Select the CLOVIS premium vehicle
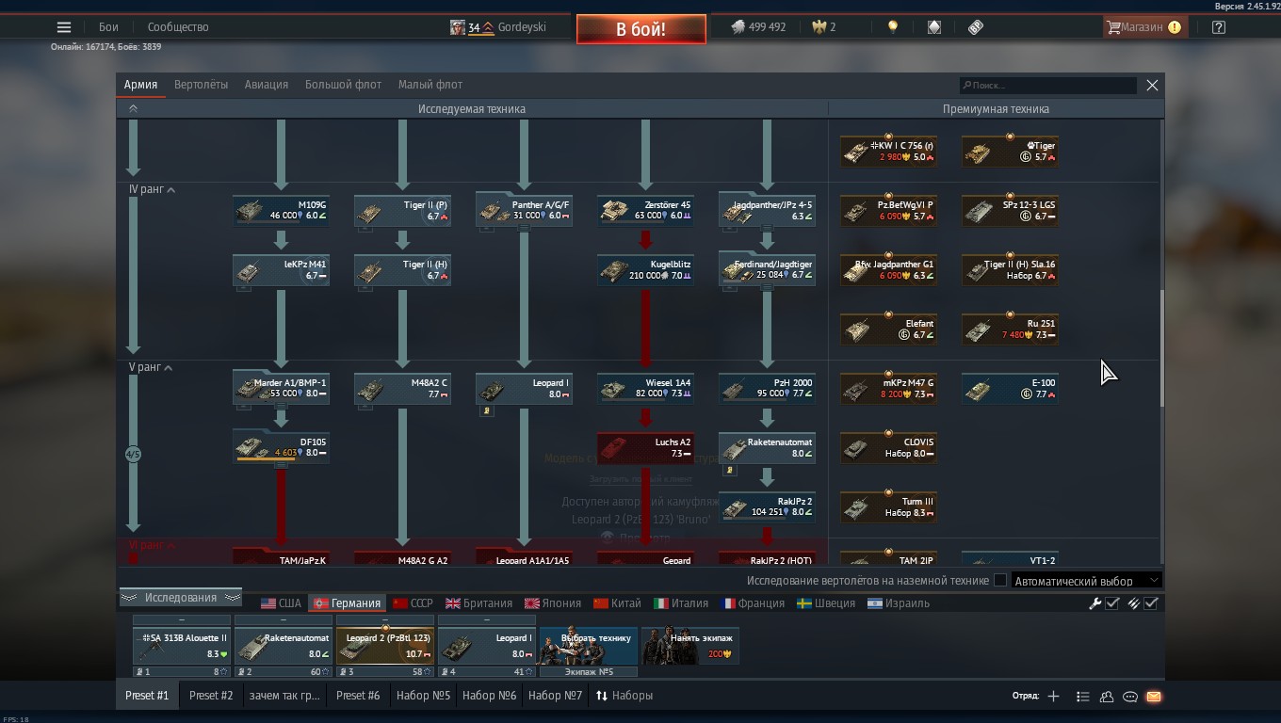 tap(889, 448)
